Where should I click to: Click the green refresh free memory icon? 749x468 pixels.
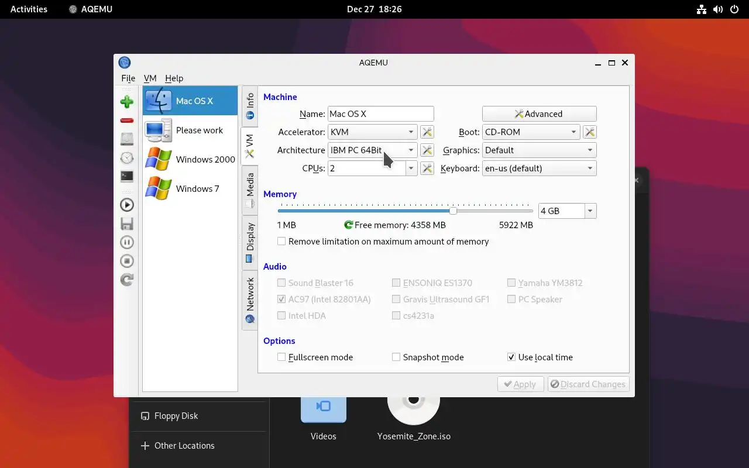coord(349,225)
